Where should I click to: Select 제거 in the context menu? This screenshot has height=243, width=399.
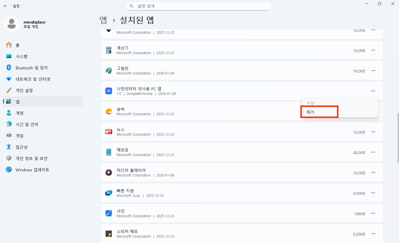340,112
